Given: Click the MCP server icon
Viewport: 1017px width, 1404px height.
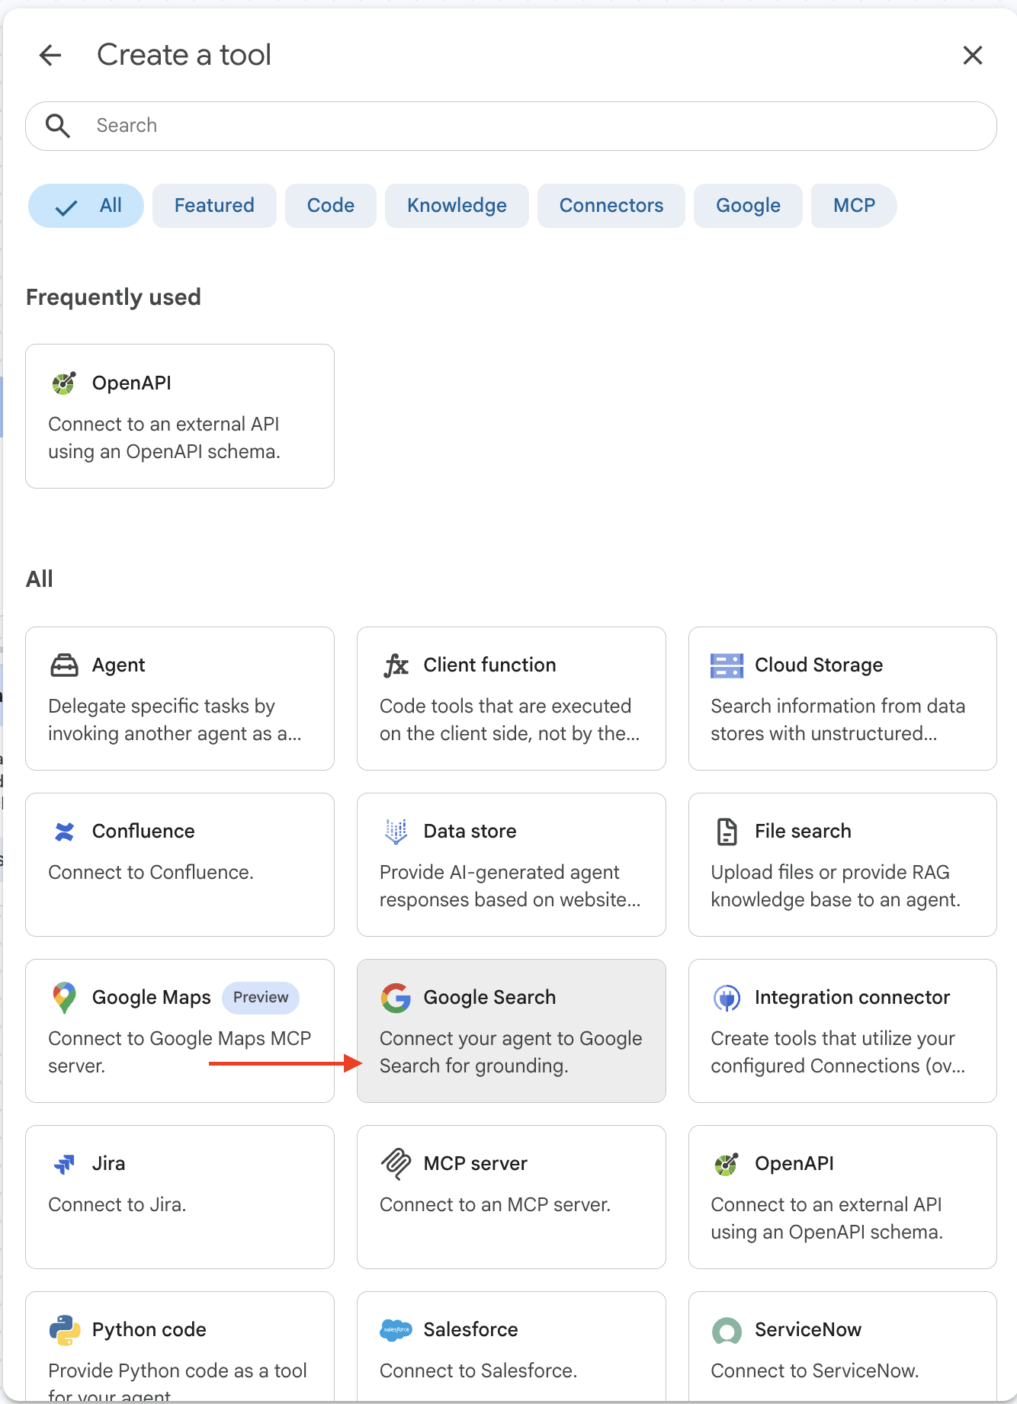Looking at the screenshot, I should (x=396, y=1164).
